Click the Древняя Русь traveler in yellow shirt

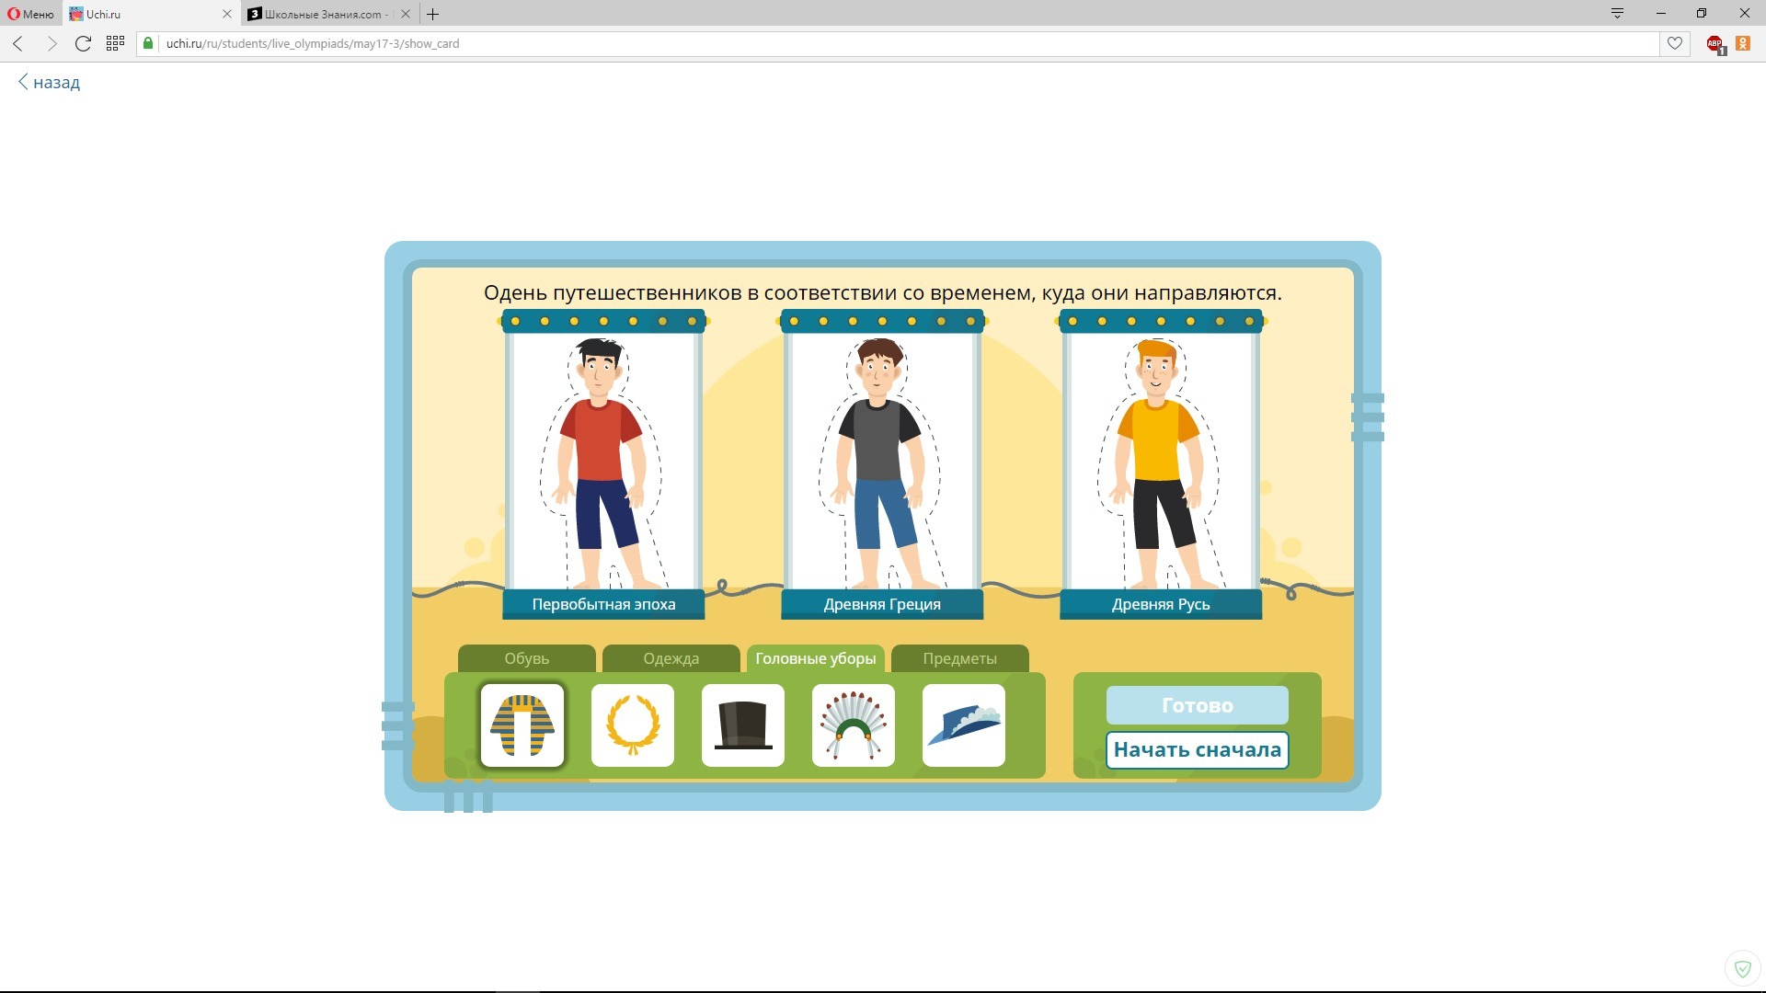click(x=1159, y=460)
